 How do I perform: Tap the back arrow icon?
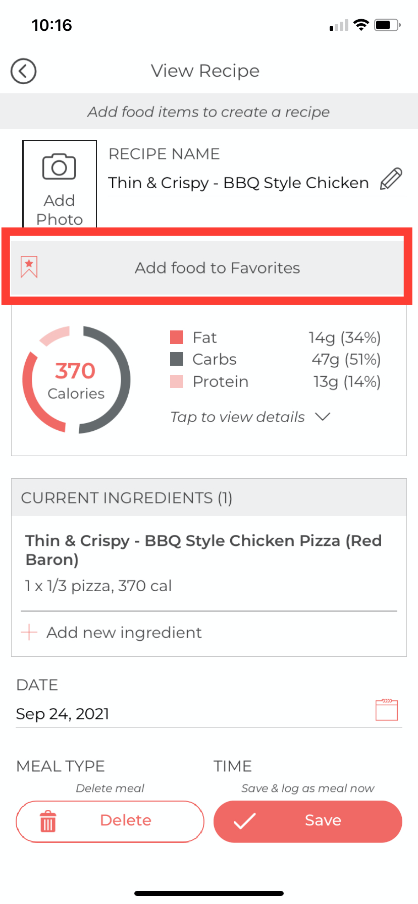23,71
